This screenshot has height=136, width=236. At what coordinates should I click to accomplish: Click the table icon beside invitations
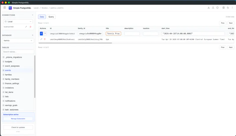(4, 88)
